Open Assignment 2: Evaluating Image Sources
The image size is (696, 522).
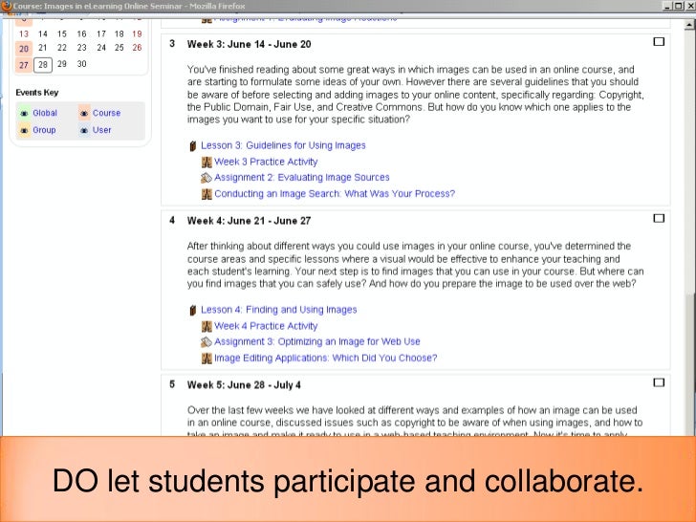302,178
